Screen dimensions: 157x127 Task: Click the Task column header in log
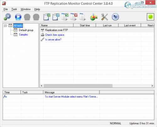point(32,92)
